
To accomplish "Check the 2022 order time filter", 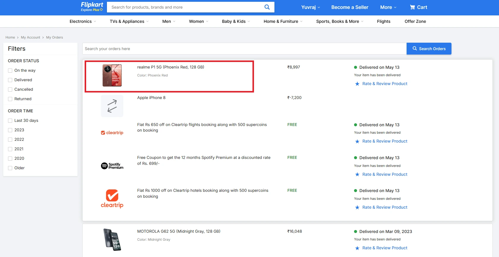I will (10, 140).
